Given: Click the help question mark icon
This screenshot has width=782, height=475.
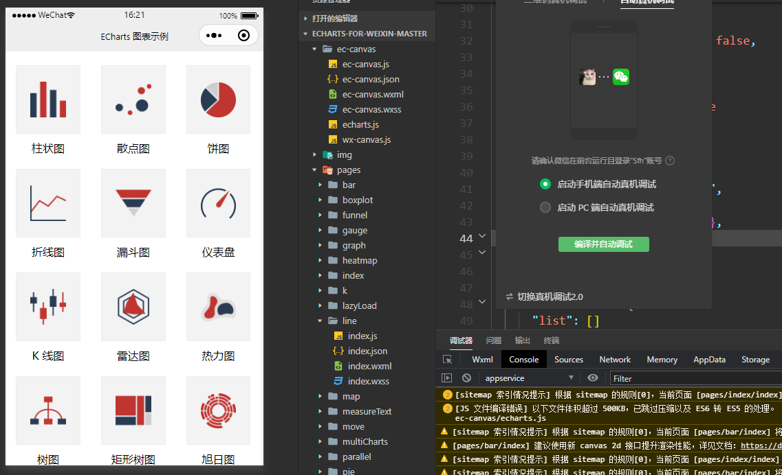Looking at the screenshot, I should click(671, 161).
